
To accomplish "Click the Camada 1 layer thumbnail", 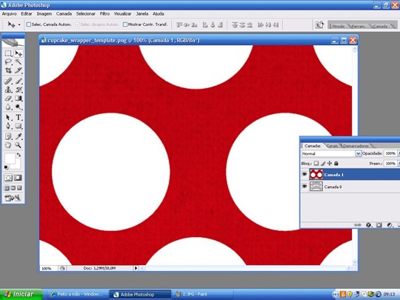I will 316,175.
